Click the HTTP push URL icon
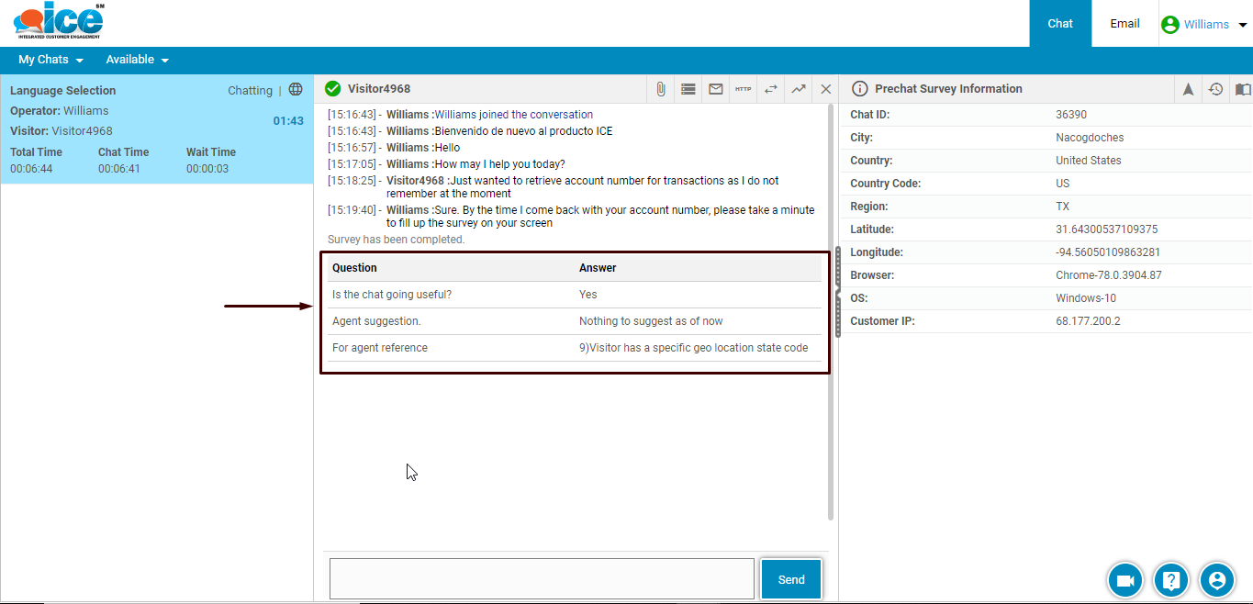 (x=743, y=89)
